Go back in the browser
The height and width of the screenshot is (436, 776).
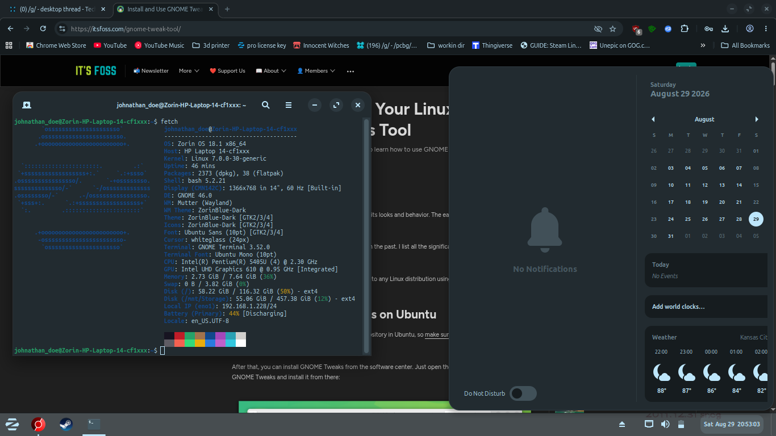10,28
